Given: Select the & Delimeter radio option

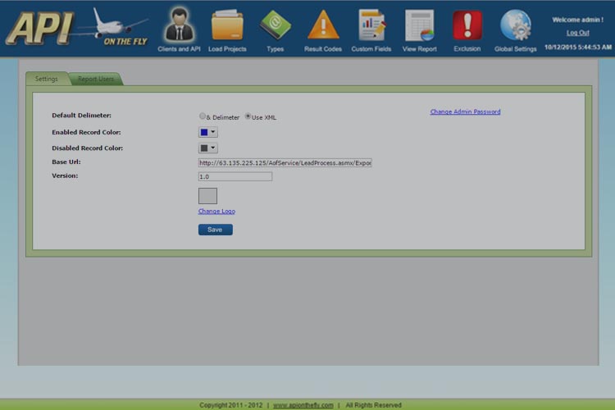Looking at the screenshot, I should 203,116.
